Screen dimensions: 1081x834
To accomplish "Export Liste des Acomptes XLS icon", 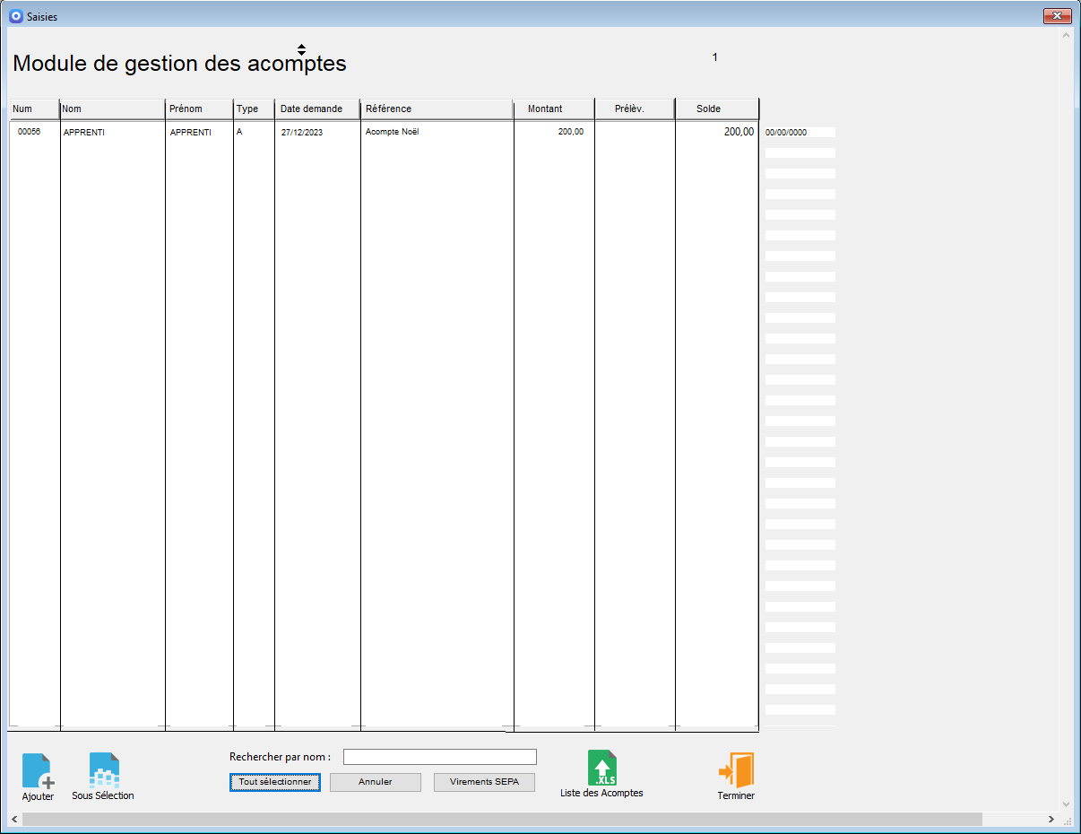I will point(601,769).
